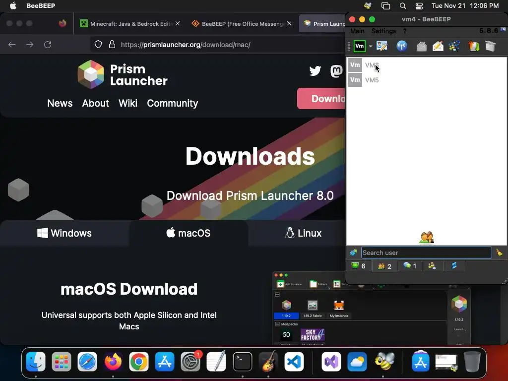Open the BeeBEEP bee icon in Dock
Screen dimensions: 508x381
coord(384,362)
